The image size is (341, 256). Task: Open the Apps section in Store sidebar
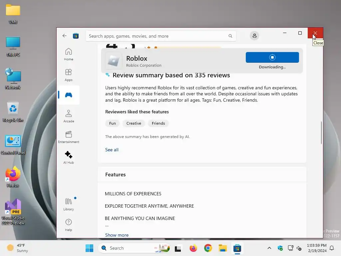(69, 75)
